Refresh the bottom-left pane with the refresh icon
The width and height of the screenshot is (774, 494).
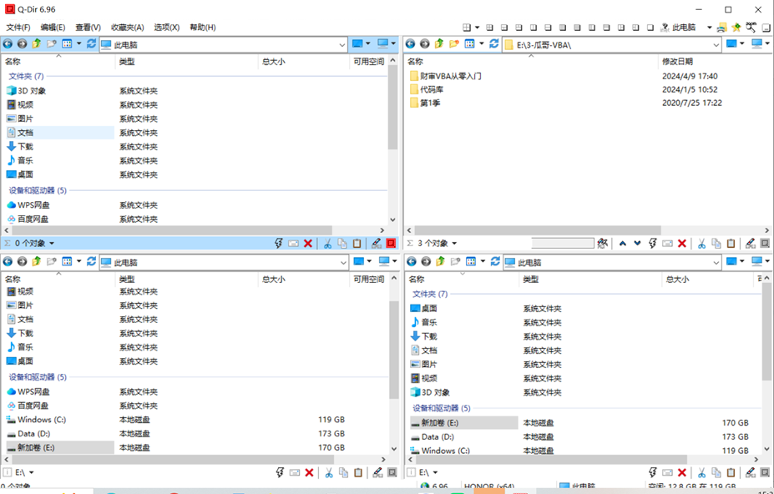click(x=92, y=262)
